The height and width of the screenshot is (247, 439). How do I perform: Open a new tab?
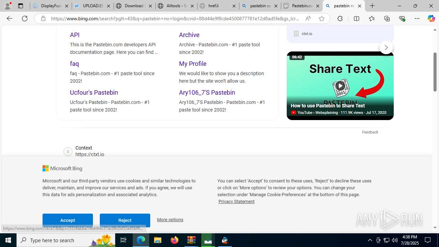372,6
